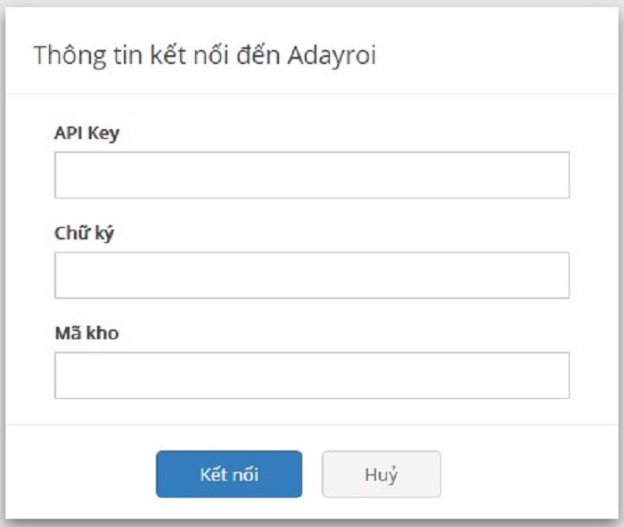
Task: Cancel the Adayroi connection dialog
Action: tap(381, 474)
